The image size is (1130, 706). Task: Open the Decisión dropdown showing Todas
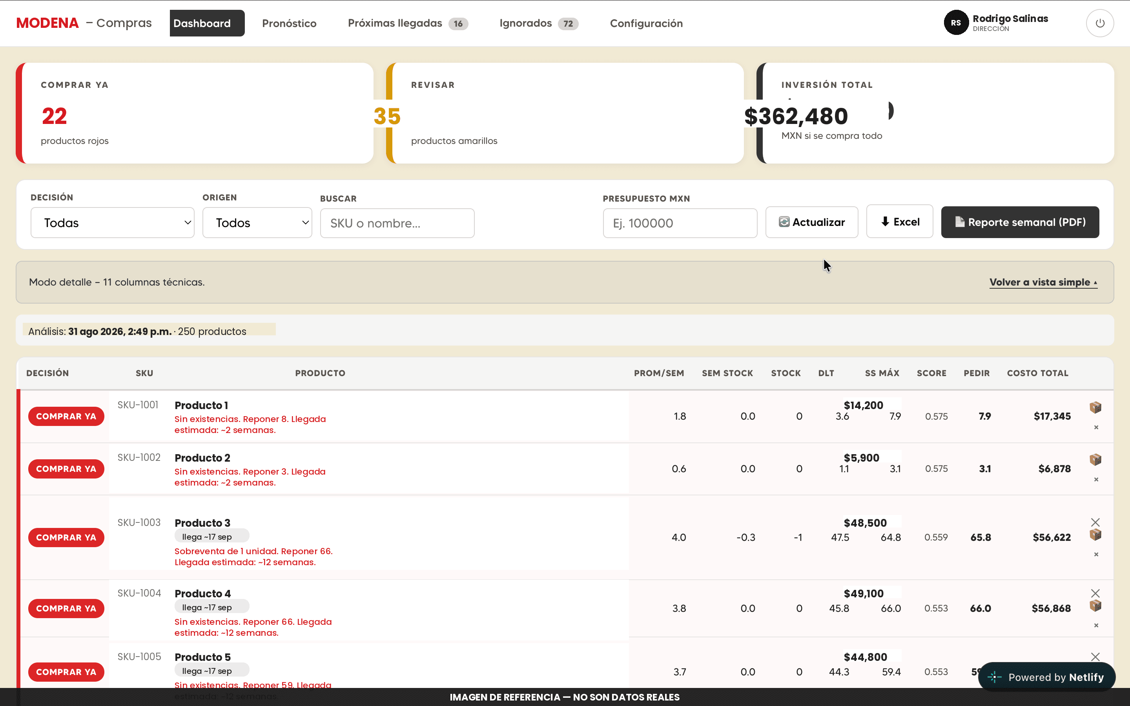113,223
